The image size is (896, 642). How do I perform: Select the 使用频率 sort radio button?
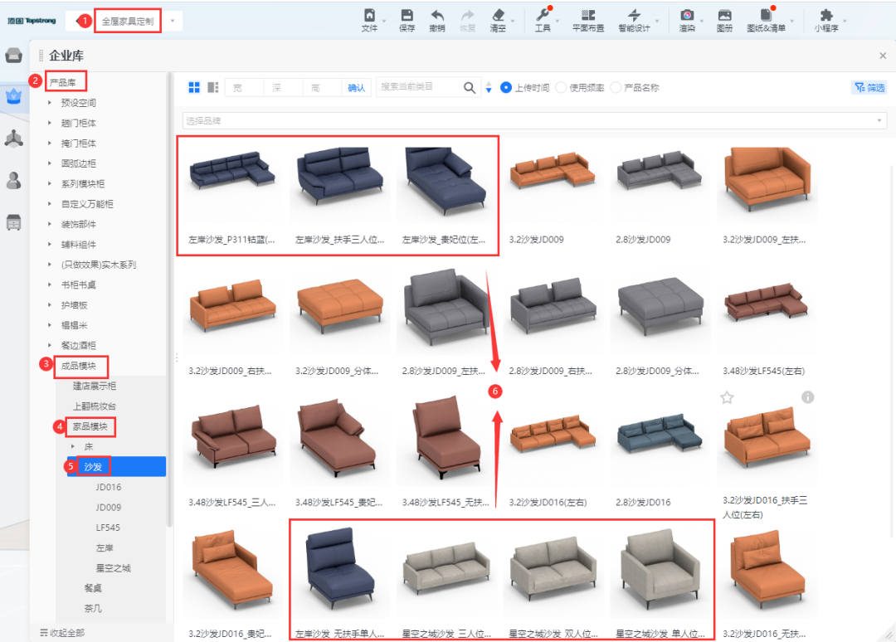point(561,88)
